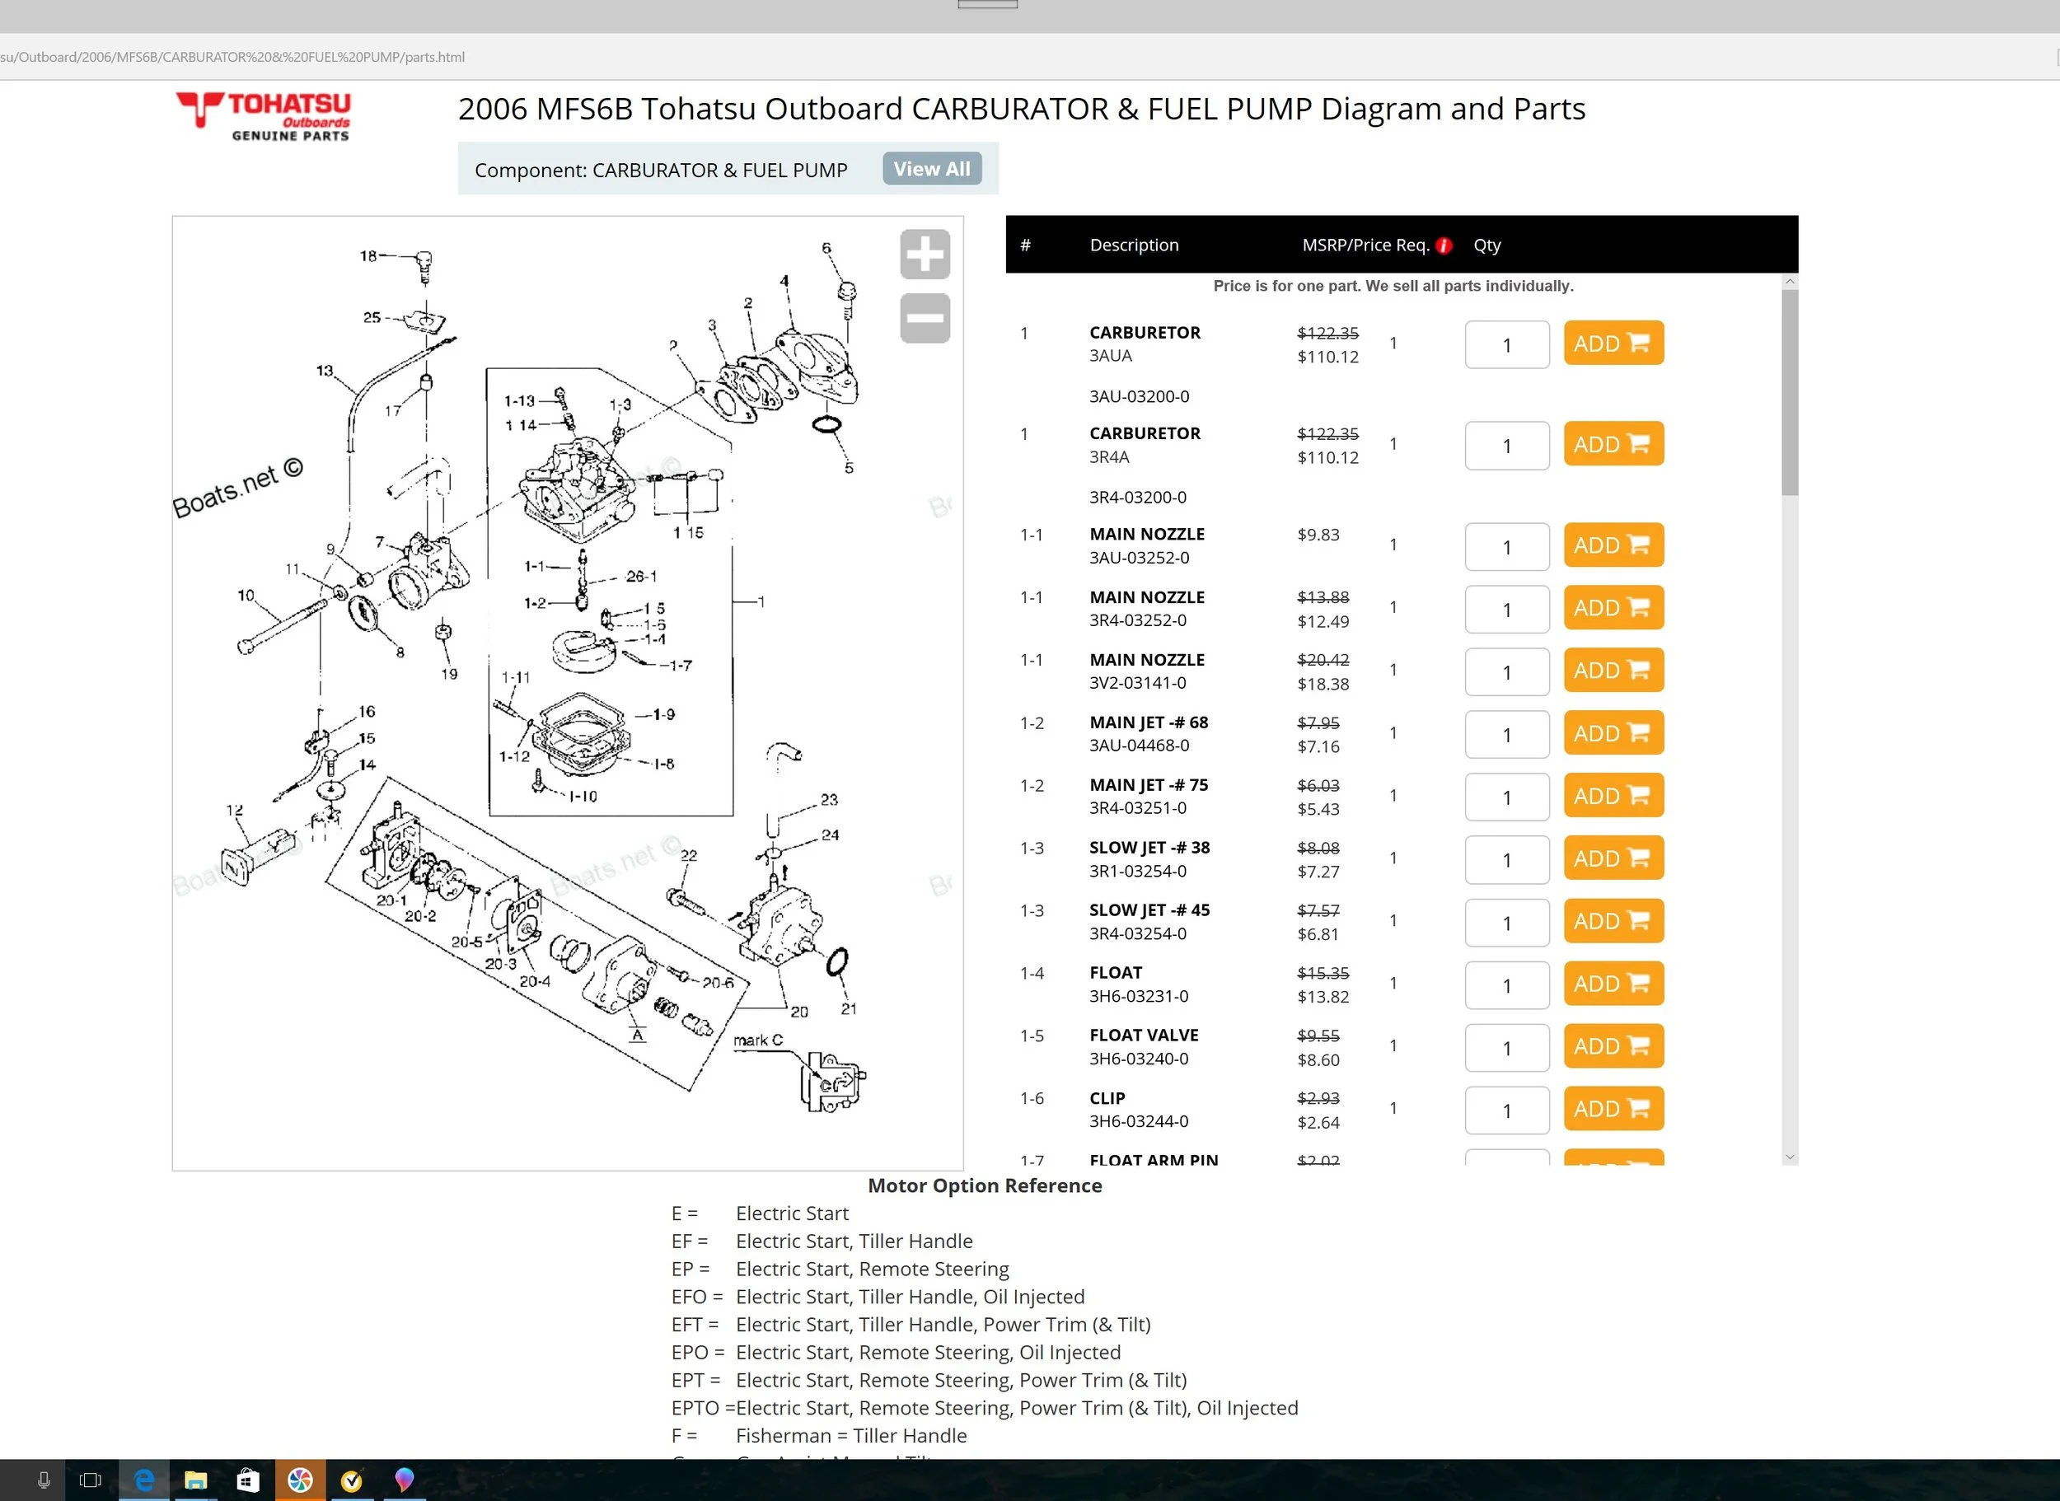This screenshot has width=2060, height=1501.
Task: Click the Motor Option Reference heading
Action: coord(985,1185)
